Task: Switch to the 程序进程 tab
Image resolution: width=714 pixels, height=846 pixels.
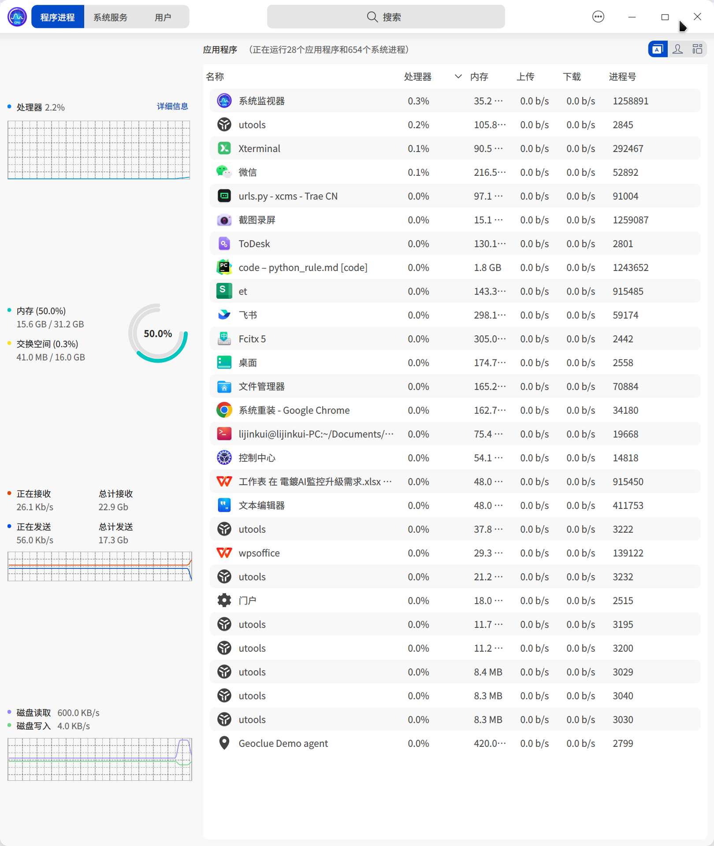Action: coord(58,17)
